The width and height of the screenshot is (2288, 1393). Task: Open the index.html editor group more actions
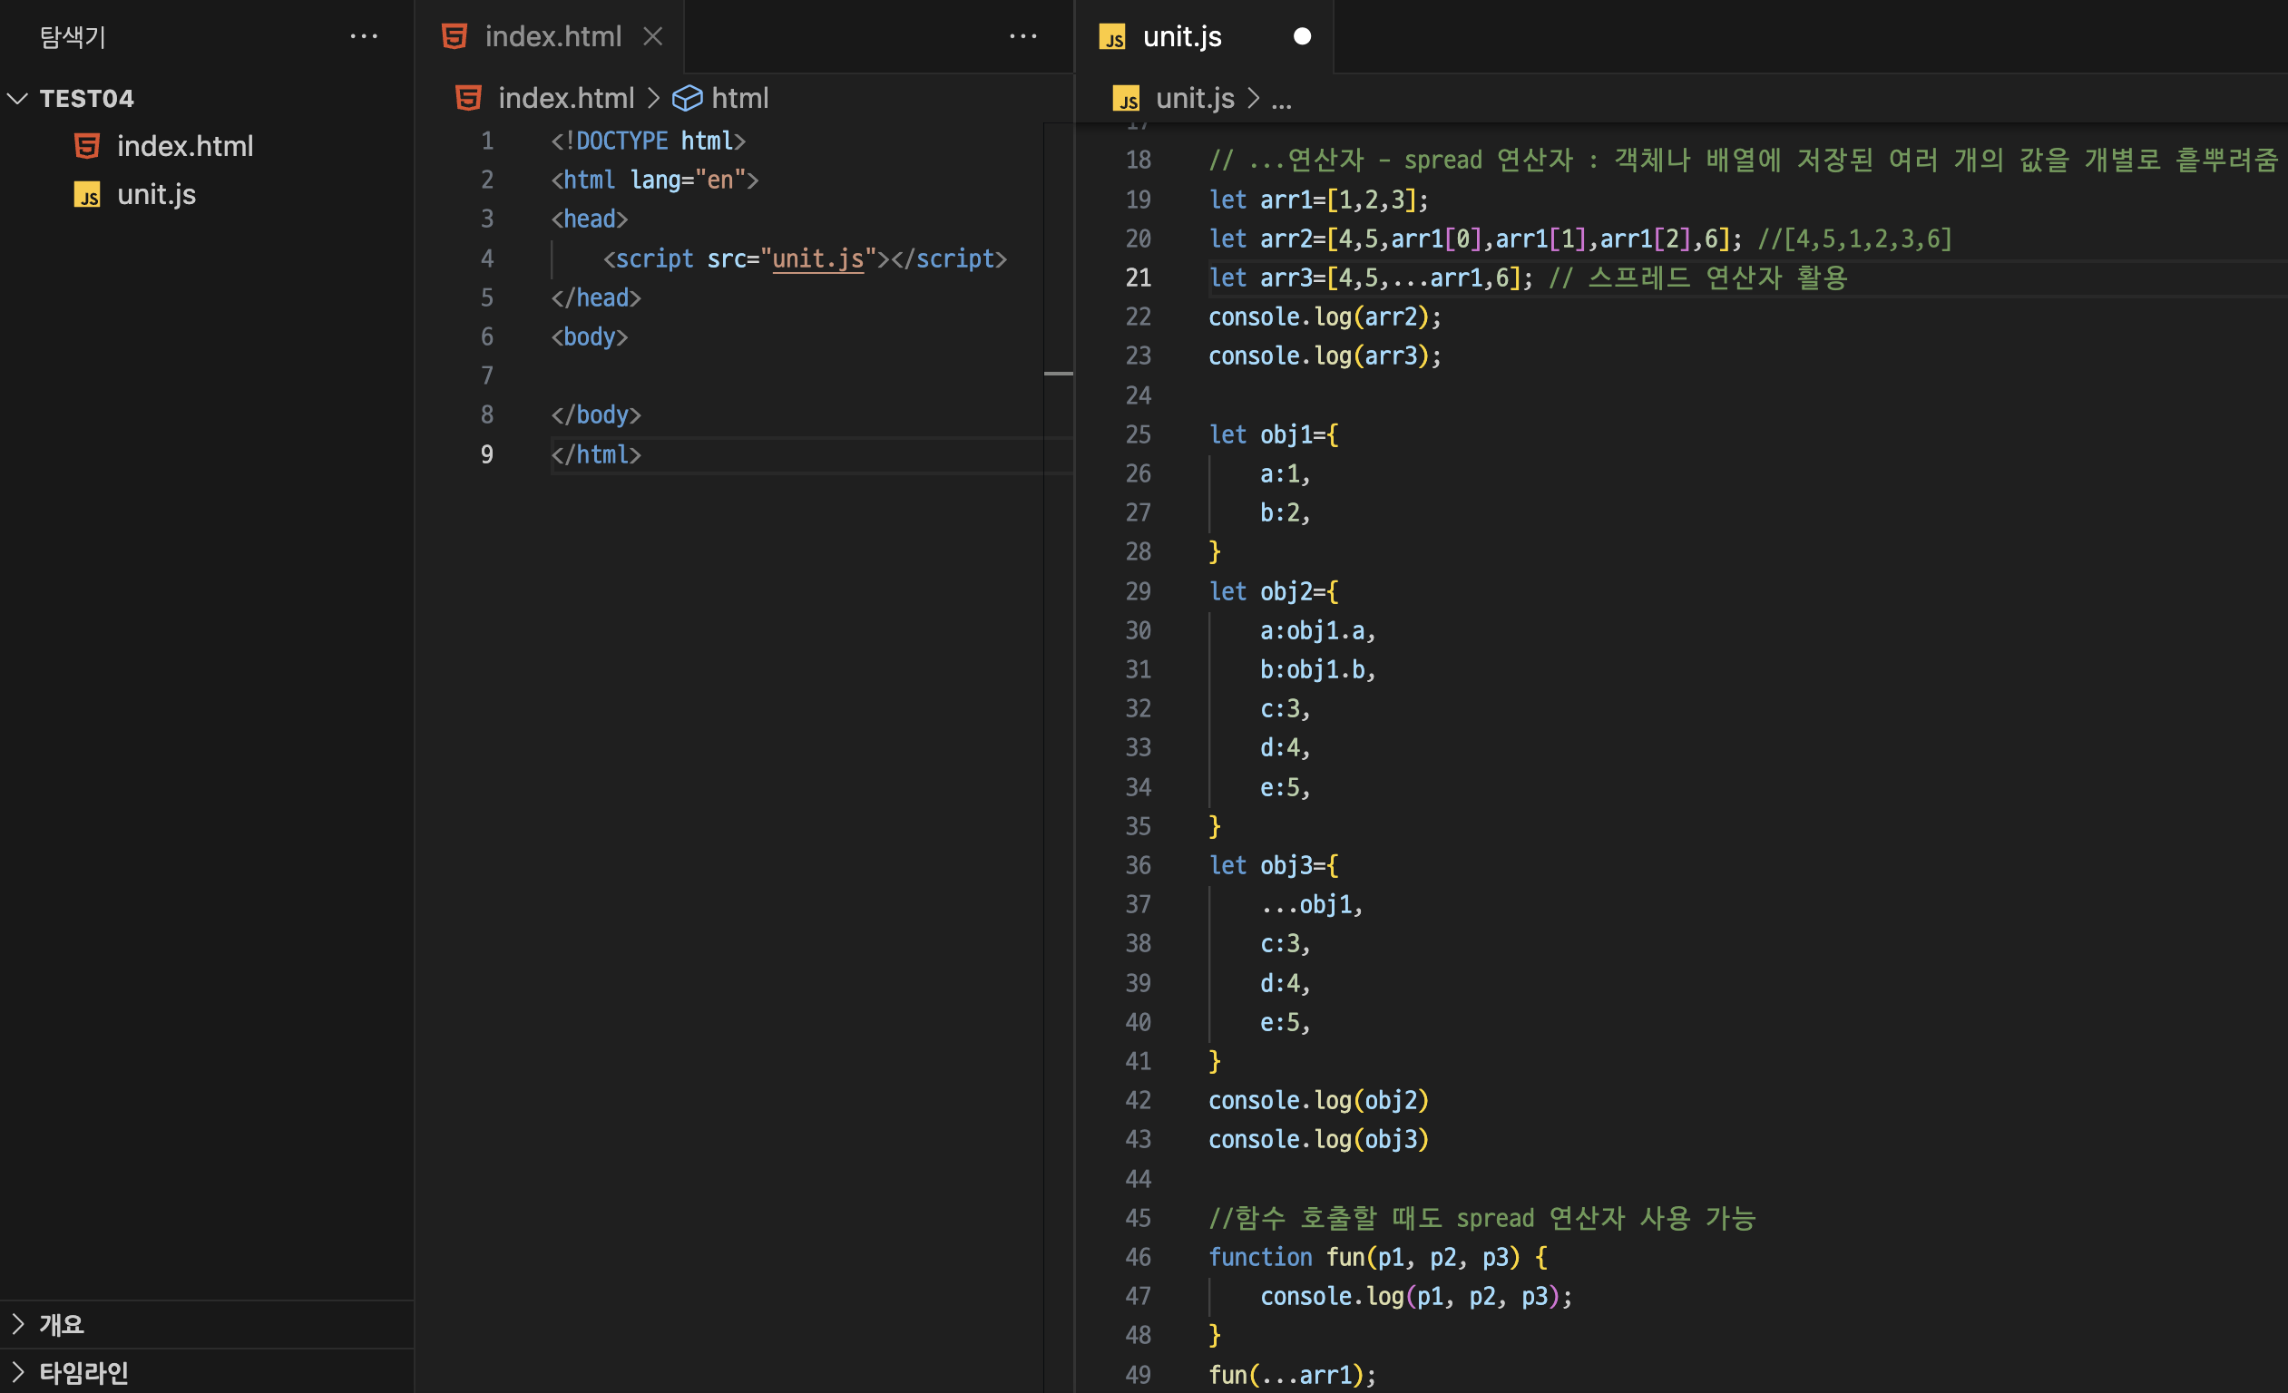tap(1022, 36)
